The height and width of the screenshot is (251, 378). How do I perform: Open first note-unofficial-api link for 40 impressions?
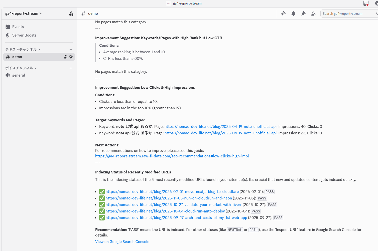(220, 127)
